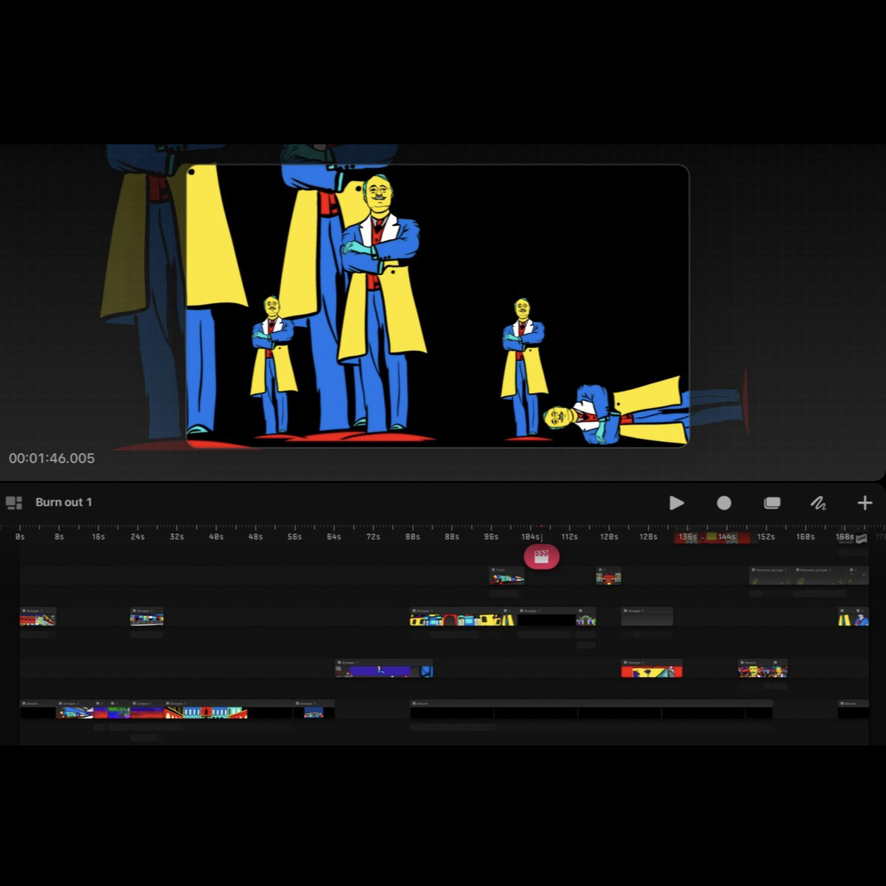Select the long Dessin clip starting at 80s
This screenshot has width=886, height=886.
click(x=591, y=709)
